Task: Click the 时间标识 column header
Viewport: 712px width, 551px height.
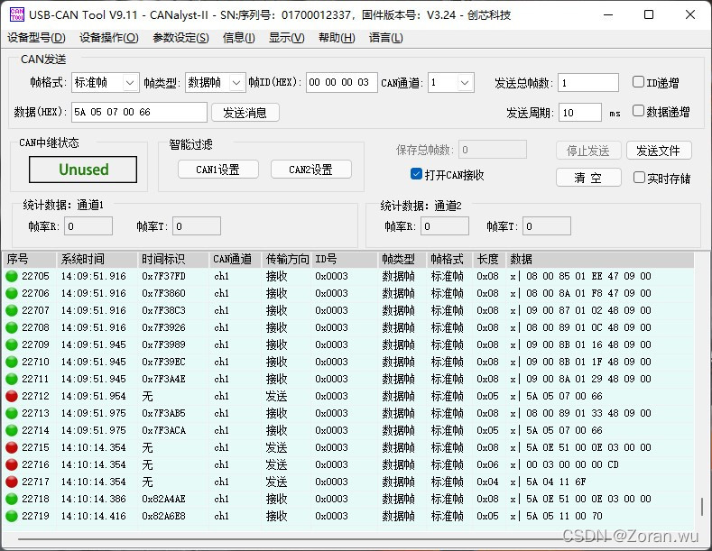Action: (172, 259)
